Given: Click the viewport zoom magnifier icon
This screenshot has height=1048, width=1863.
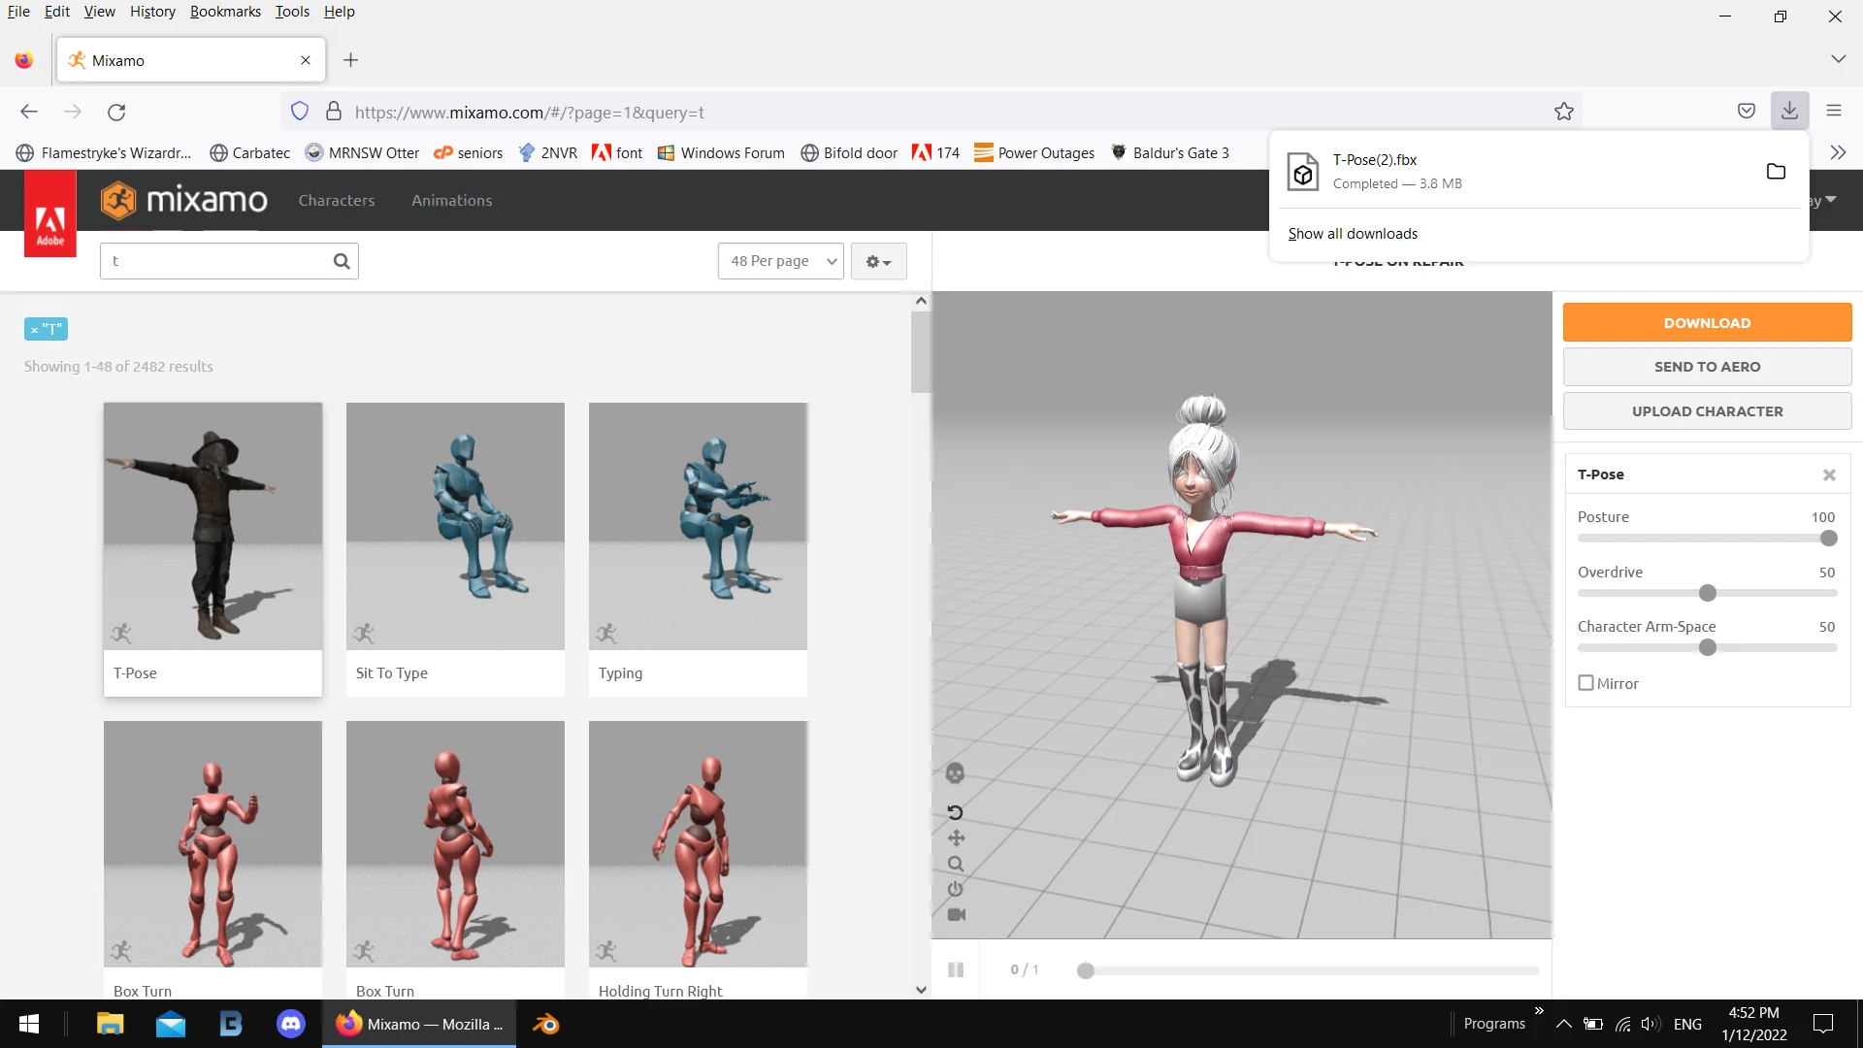Looking at the screenshot, I should coord(956,864).
